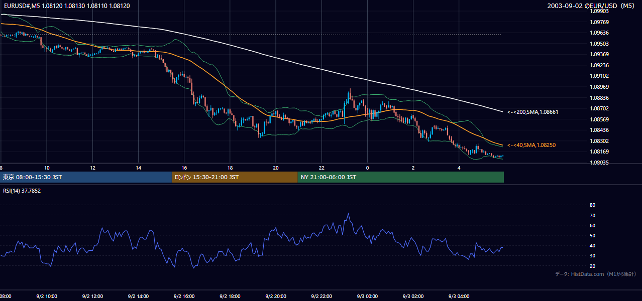This screenshot has width=642, height=301.
Task: Click the RSI level 50 label
Action: (x=592, y=235)
